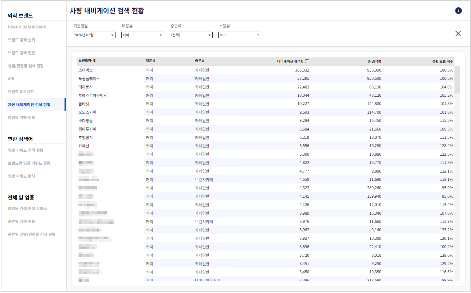Click the 133.2% conversion index value

coord(447,230)
